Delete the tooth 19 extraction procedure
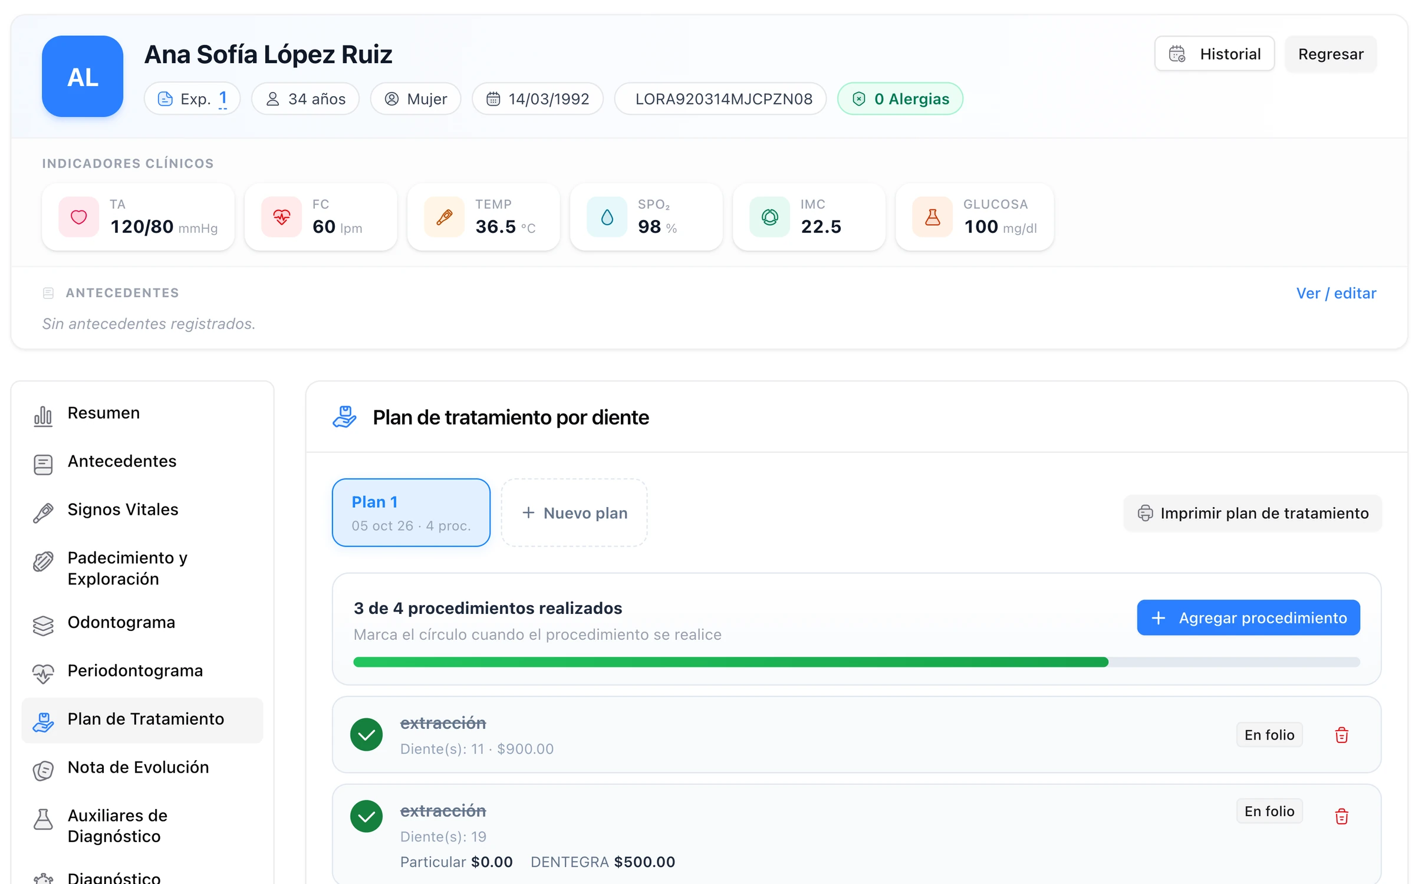 tap(1341, 816)
